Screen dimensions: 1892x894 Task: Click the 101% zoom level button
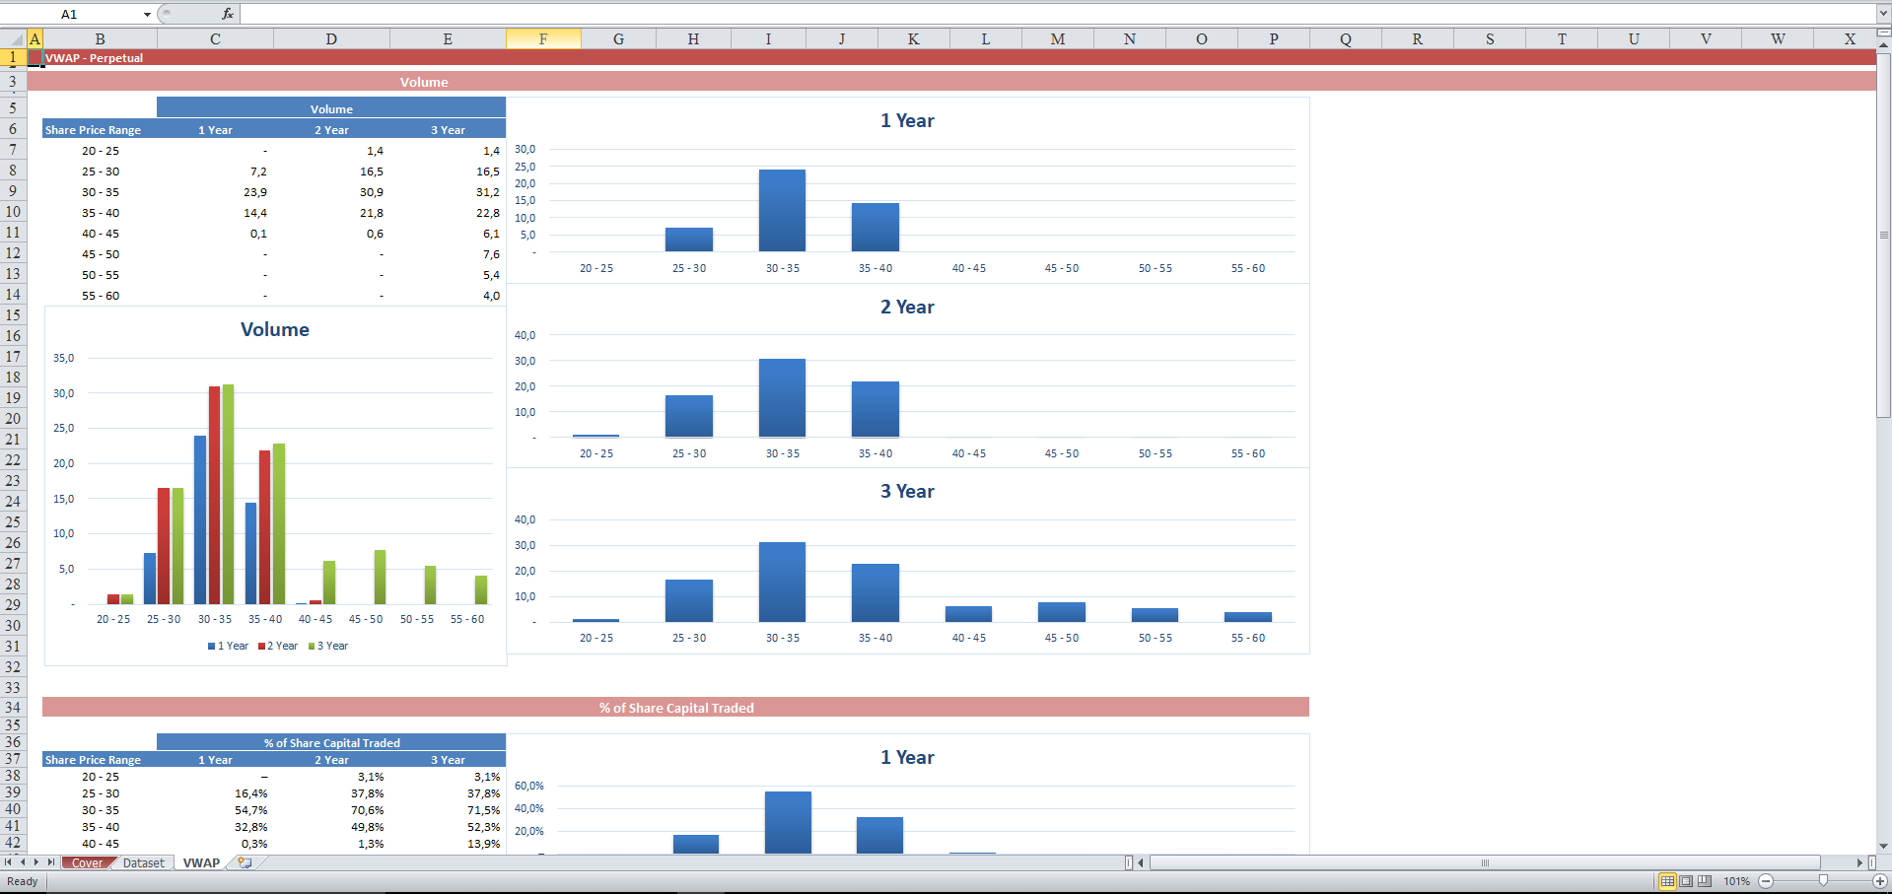1736,881
